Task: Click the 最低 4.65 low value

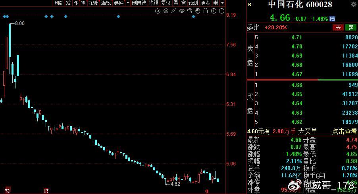Action: coord(352,154)
